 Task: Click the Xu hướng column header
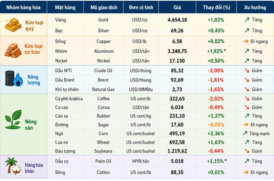255,7
